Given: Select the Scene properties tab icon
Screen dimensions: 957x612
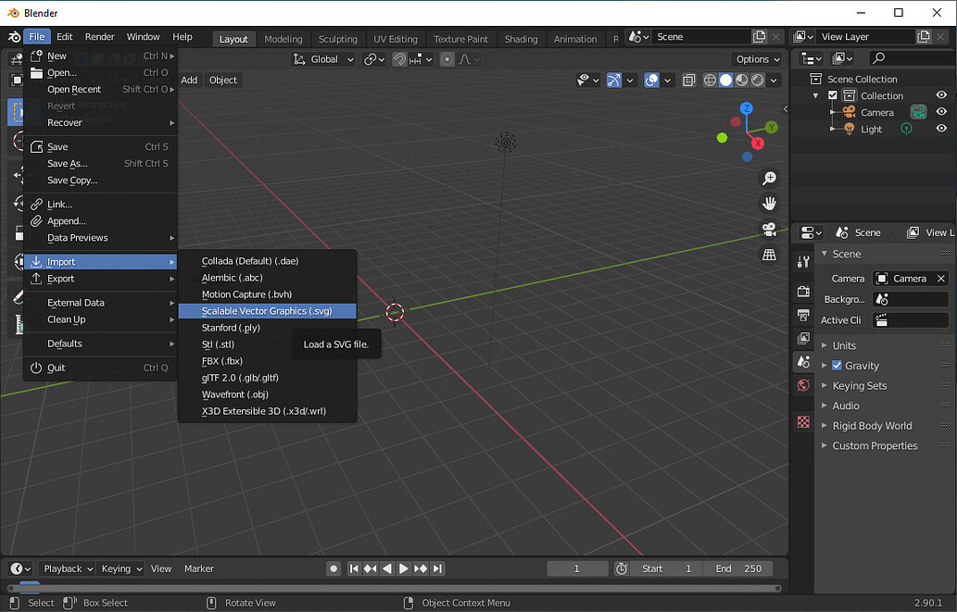Looking at the screenshot, I should point(802,361).
